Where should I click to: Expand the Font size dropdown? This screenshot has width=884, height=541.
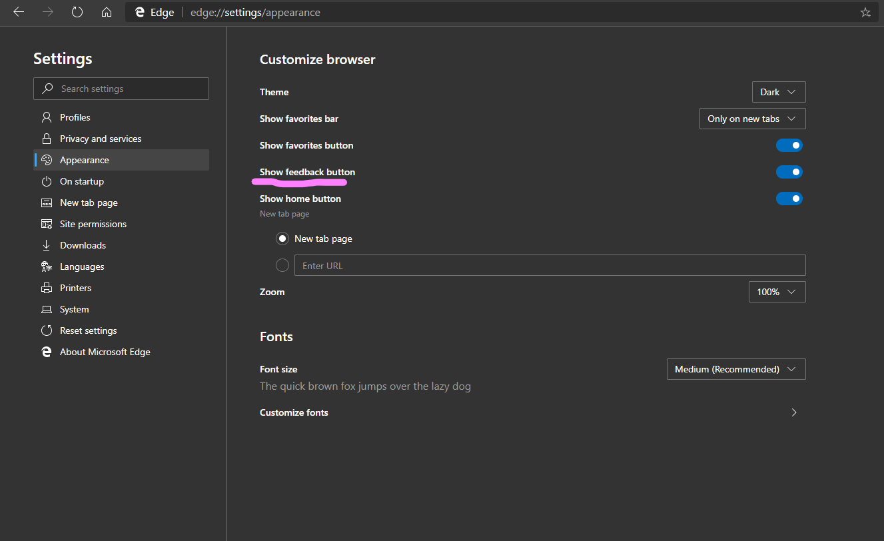pyautogui.click(x=735, y=369)
